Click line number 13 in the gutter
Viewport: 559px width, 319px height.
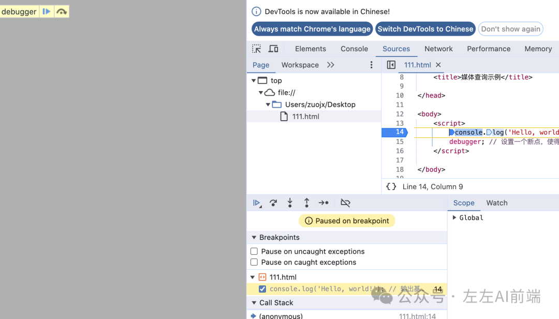(x=400, y=123)
